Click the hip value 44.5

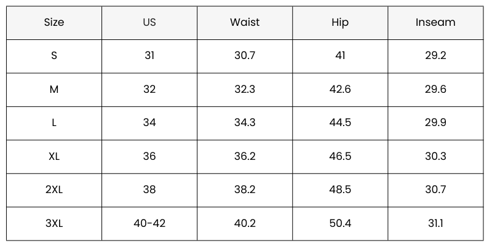pyautogui.click(x=340, y=123)
